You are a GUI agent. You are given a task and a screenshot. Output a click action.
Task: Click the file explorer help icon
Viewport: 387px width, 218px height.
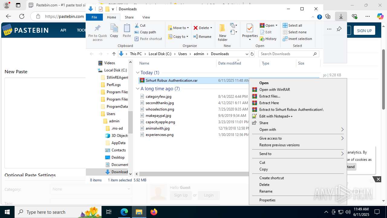pyautogui.click(x=319, y=17)
